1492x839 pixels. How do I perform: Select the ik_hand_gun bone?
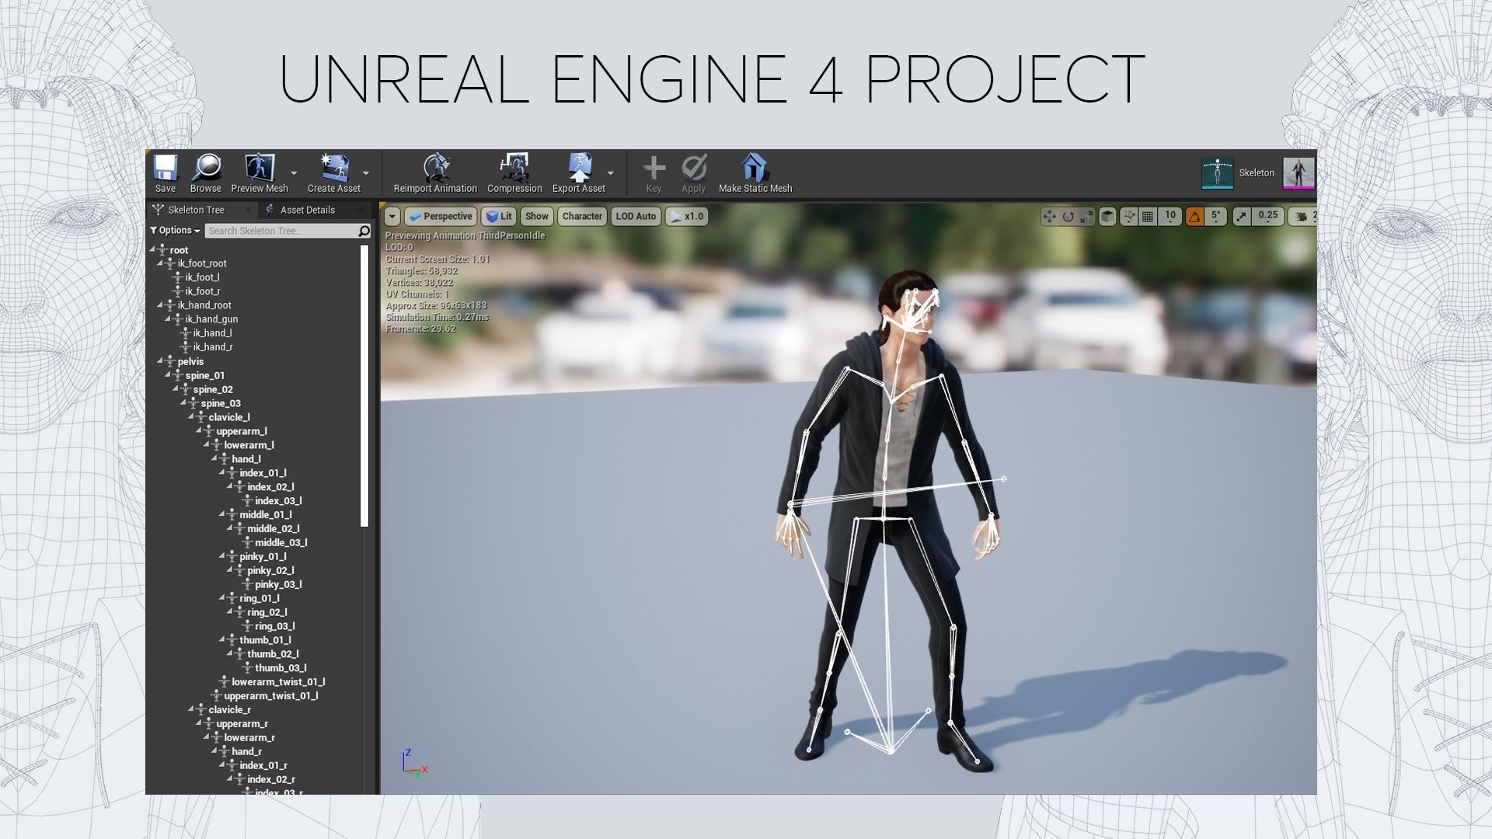point(211,319)
